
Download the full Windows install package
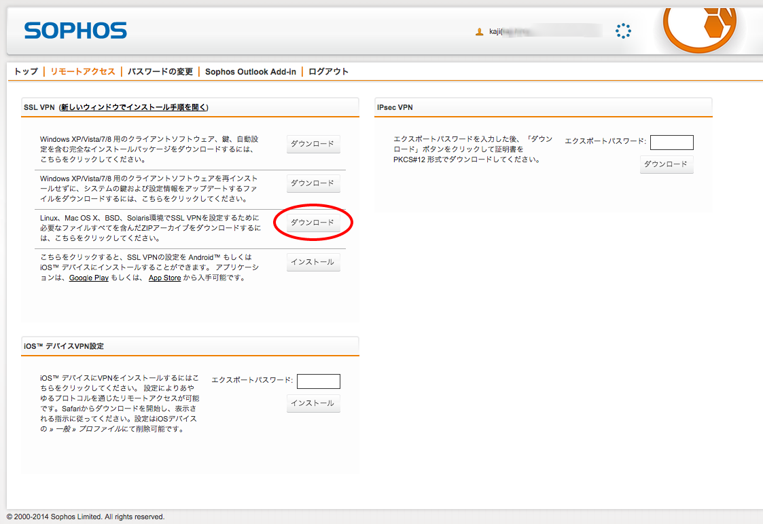[x=313, y=144]
